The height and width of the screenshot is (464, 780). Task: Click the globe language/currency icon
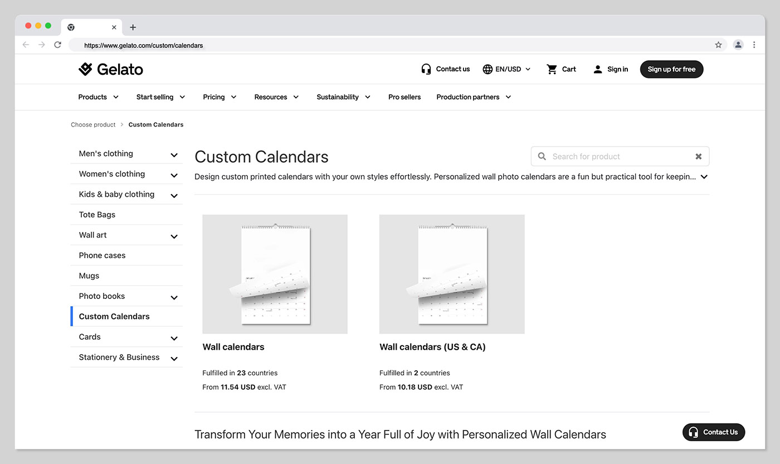(x=487, y=69)
